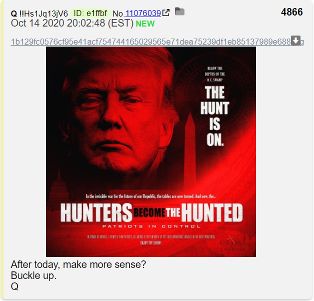Click the "PATRIOTS IN CONTROL" subtitle
Image resolution: width=314 pixels, height=301 pixels.
point(151,226)
